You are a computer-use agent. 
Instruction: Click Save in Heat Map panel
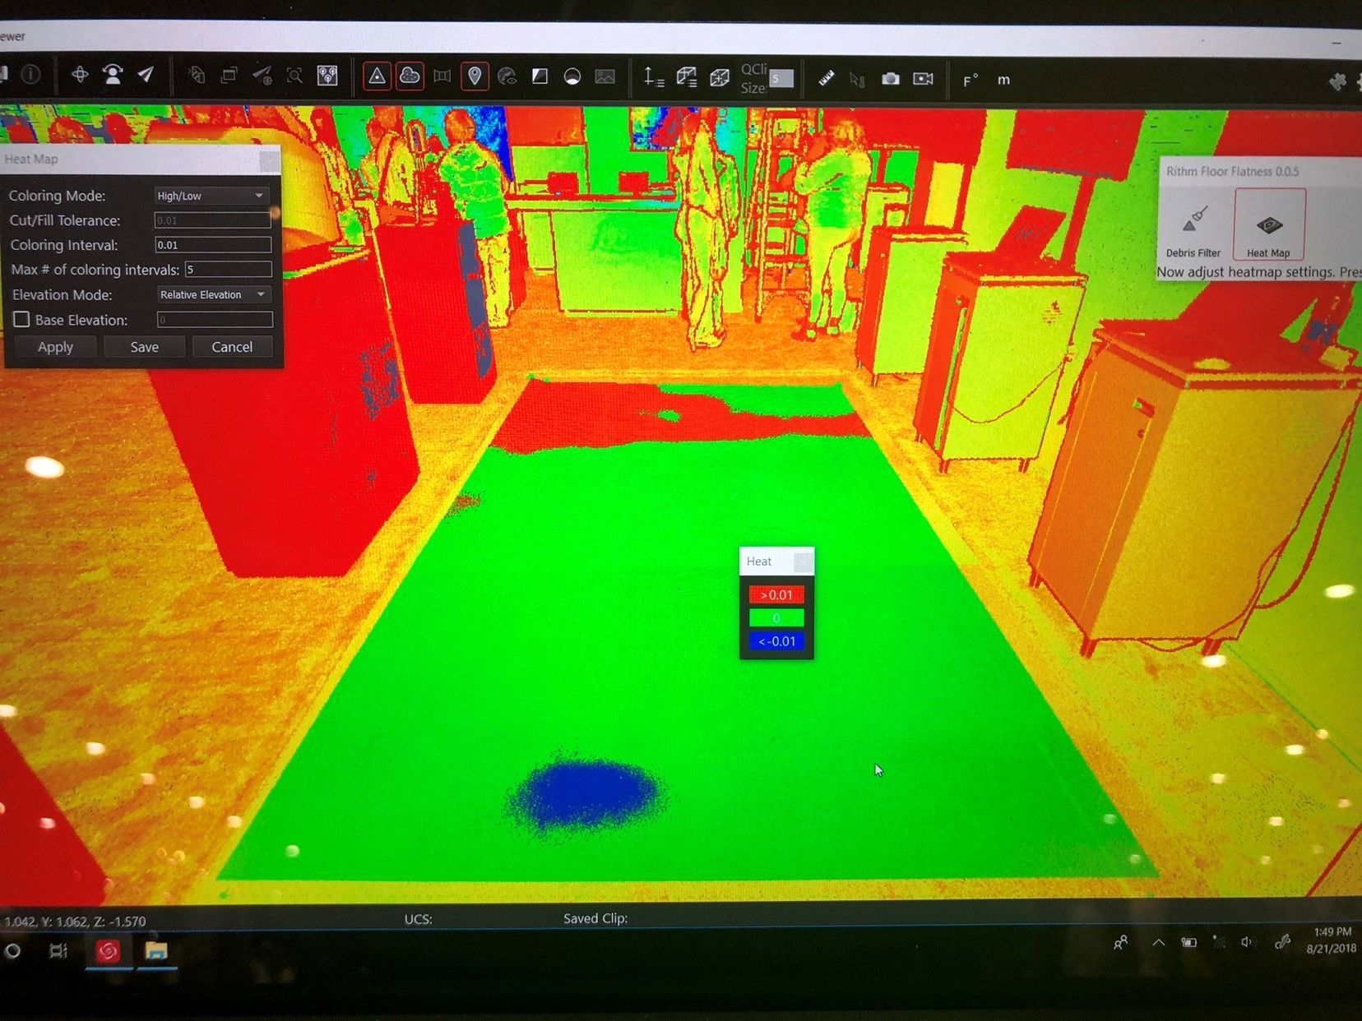tap(145, 347)
